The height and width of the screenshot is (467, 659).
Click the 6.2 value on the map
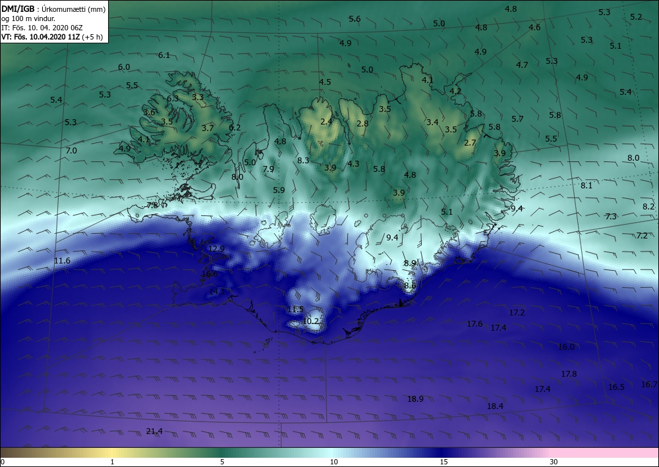click(235, 127)
